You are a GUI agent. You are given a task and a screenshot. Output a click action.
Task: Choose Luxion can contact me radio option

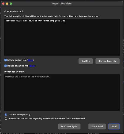tap(6, 119)
